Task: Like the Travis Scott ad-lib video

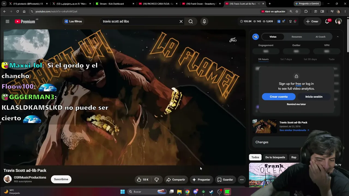Action: coord(143,180)
